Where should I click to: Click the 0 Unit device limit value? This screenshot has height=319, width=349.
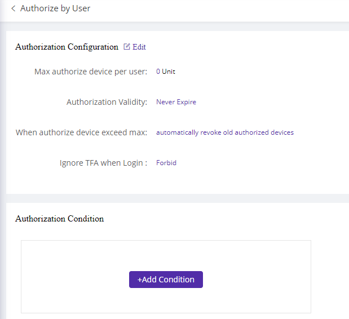point(166,72)
